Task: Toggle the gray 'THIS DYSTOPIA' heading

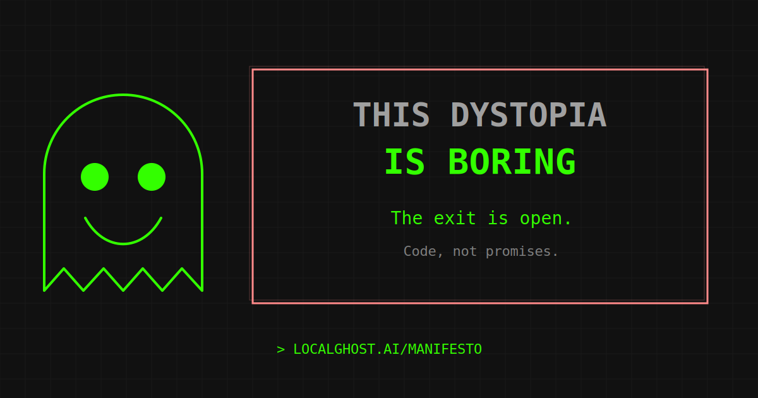Action: (x=480, y=115)
